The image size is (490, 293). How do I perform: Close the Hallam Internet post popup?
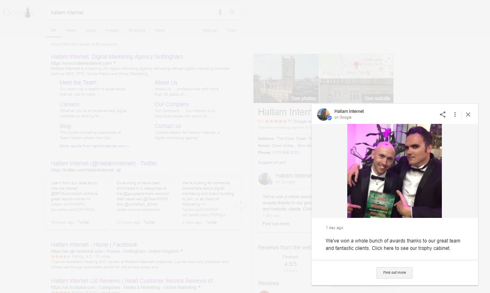click(468, 114)
